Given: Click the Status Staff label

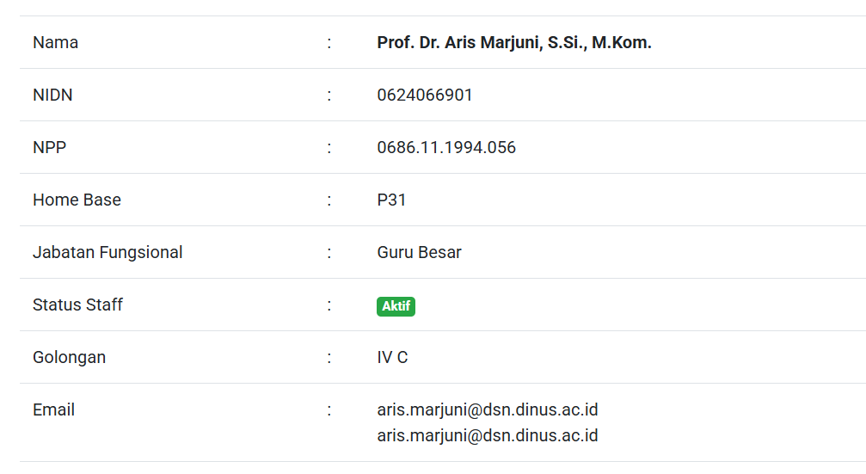Looking at the screenshot, I should click(77, 305).
